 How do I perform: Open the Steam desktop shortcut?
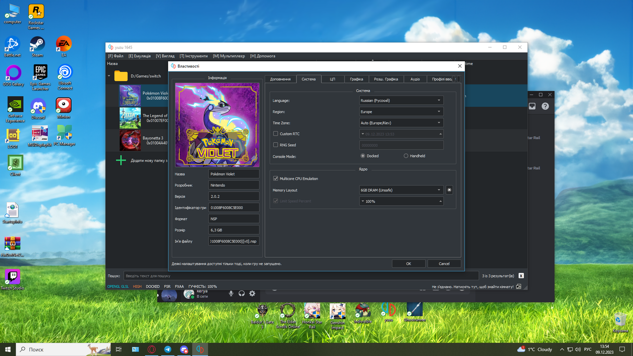tap(37, 46)
